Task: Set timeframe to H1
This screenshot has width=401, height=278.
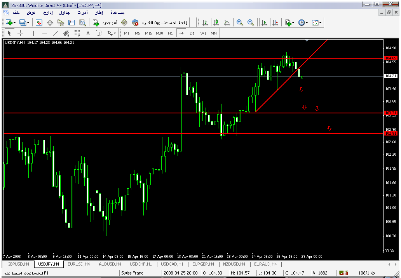Action: click(170, 33)
